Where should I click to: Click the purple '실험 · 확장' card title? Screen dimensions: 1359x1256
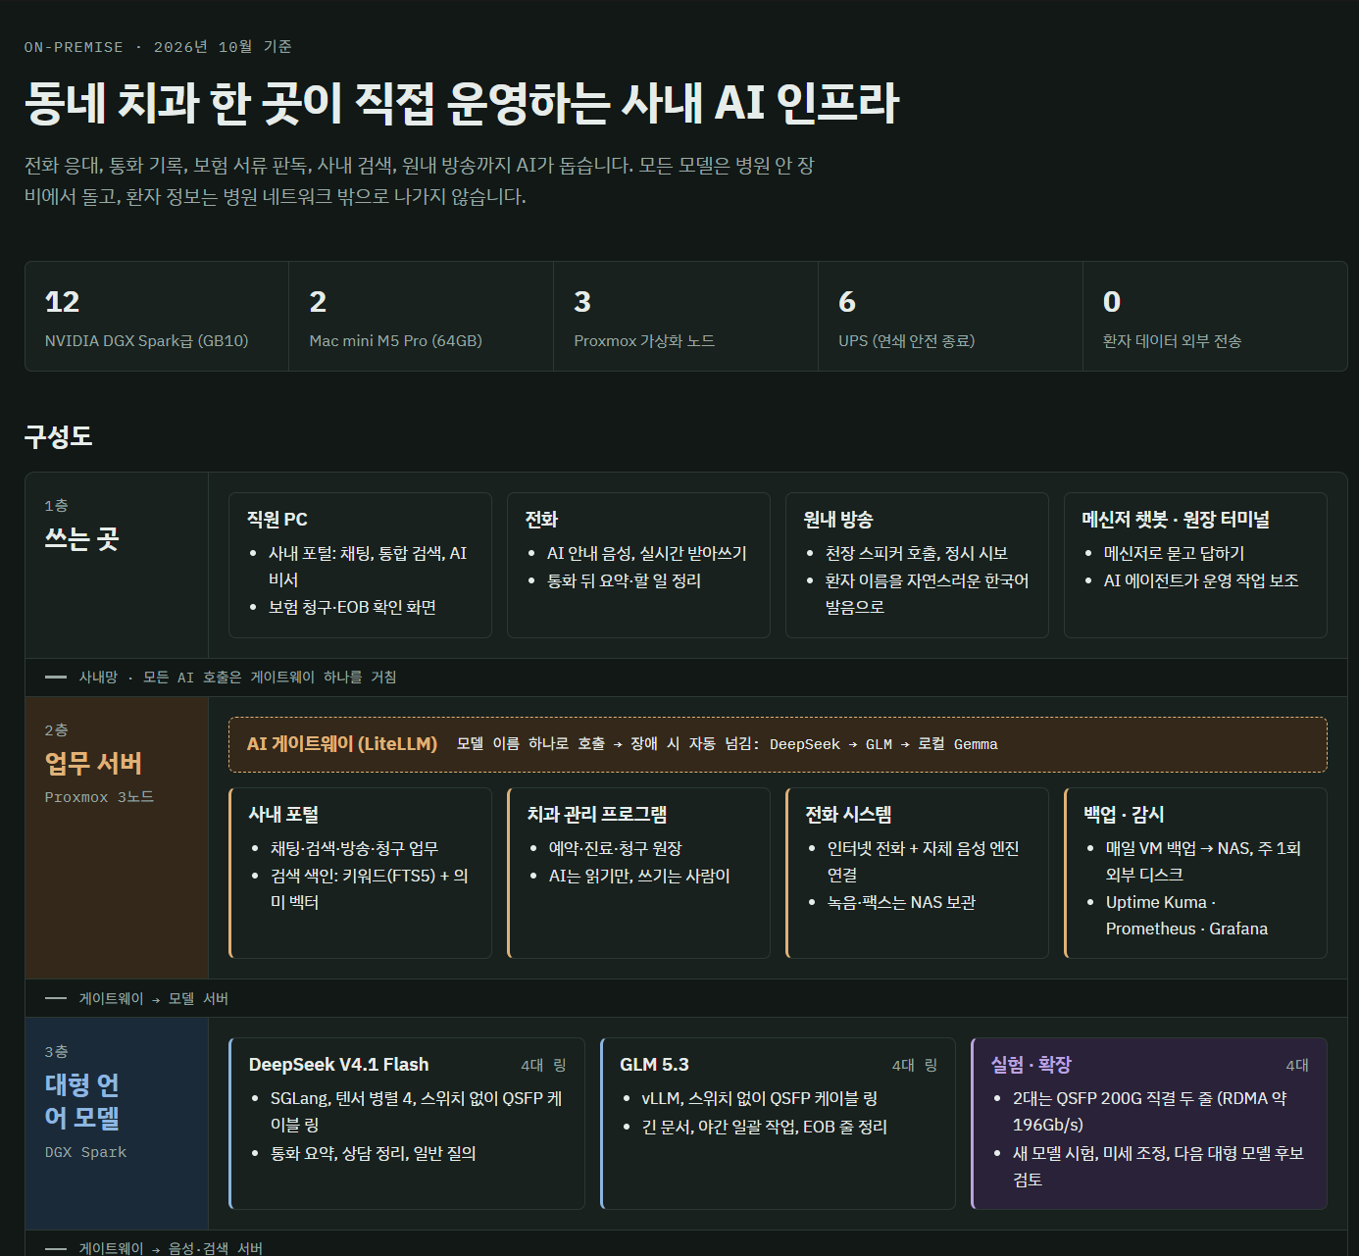[1031, 1065]
